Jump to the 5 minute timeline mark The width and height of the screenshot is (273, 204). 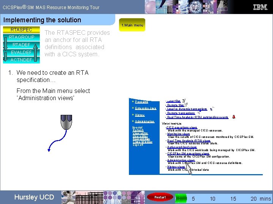[x=193, y=199]
